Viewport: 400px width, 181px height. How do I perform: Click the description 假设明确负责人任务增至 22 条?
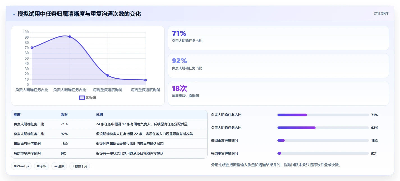[144, 134]
